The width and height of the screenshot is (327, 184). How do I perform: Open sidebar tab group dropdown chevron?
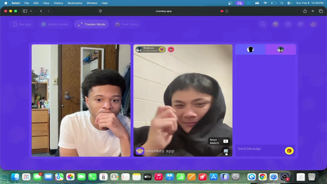click(31, 11)
